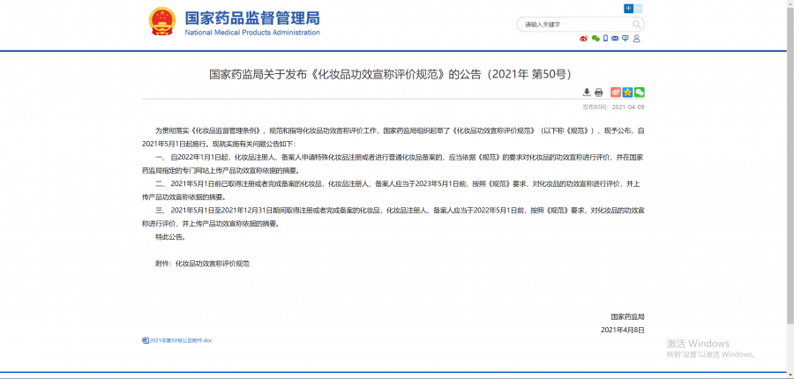Screen dimensions: 794x379
Task: Open the email envelope icon
Action: [x=615, y=39]
